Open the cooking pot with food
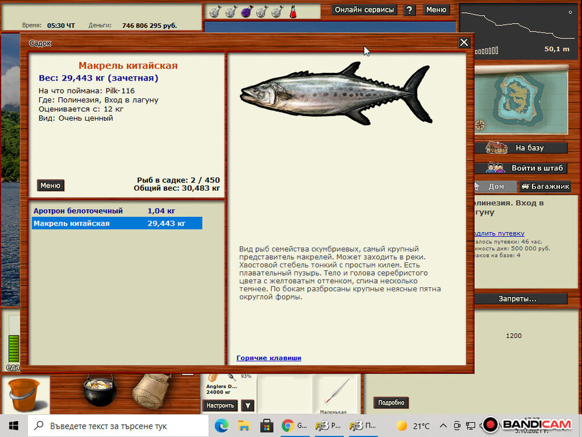This screenshot has width=582, height=437. [x=100, y=391]
